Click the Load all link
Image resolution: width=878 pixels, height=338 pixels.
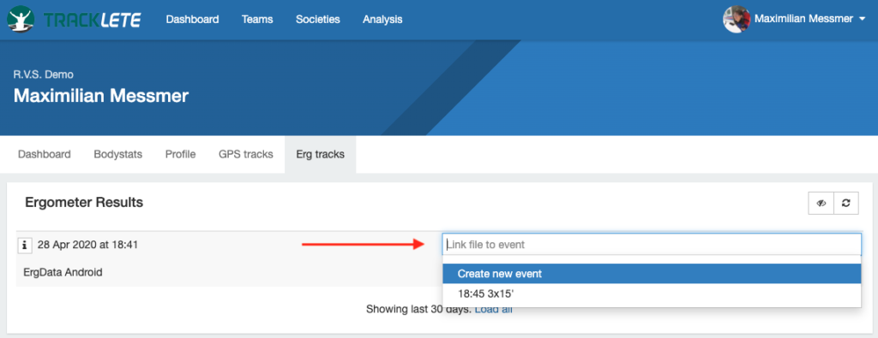coord(493,309)
